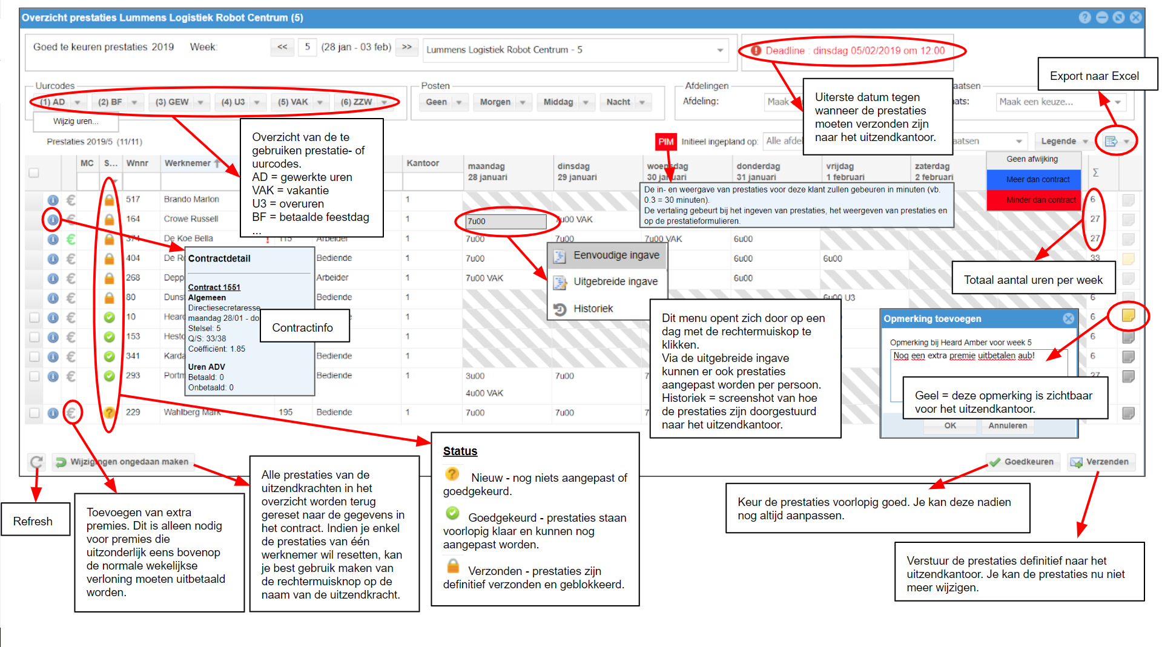Click question mark status icon for Wahlberg Mark
1162x647 pixels.
coord(109,413)
